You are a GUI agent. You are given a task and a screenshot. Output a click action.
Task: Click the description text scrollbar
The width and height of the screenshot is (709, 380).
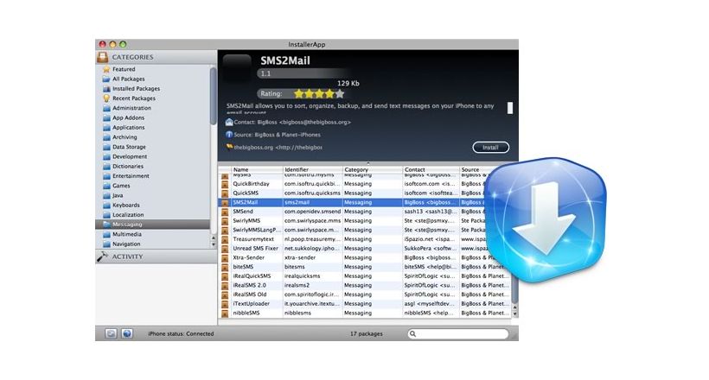coord(510,108)
